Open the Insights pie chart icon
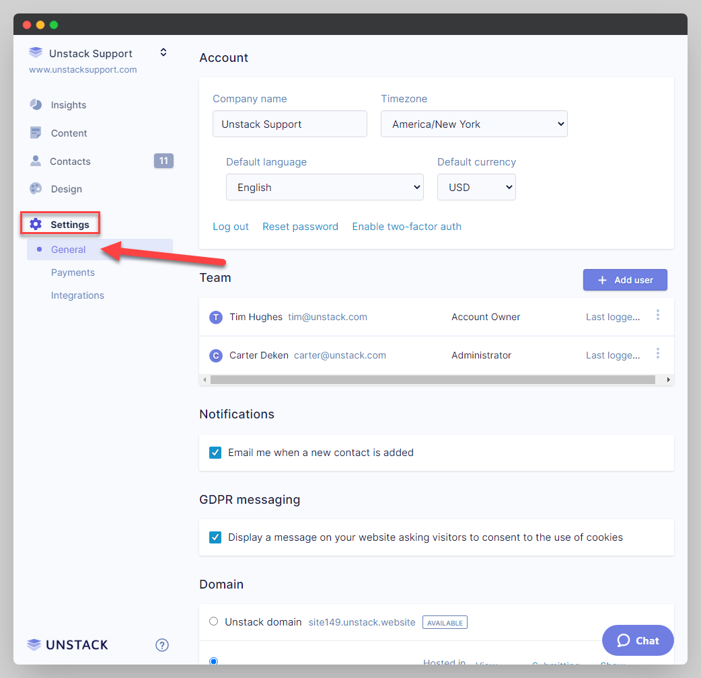This screenshot has height=678, width=701. (x=36, y=104)
